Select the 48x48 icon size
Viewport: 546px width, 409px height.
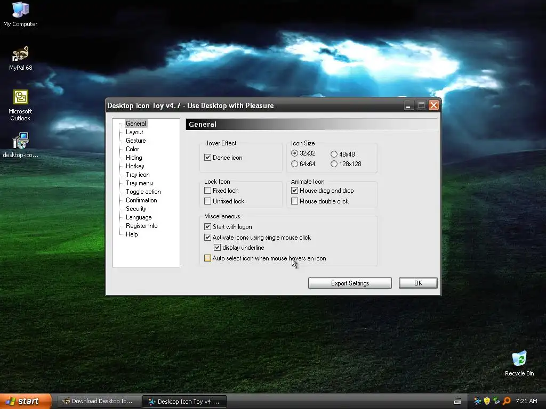pos(334,154)
